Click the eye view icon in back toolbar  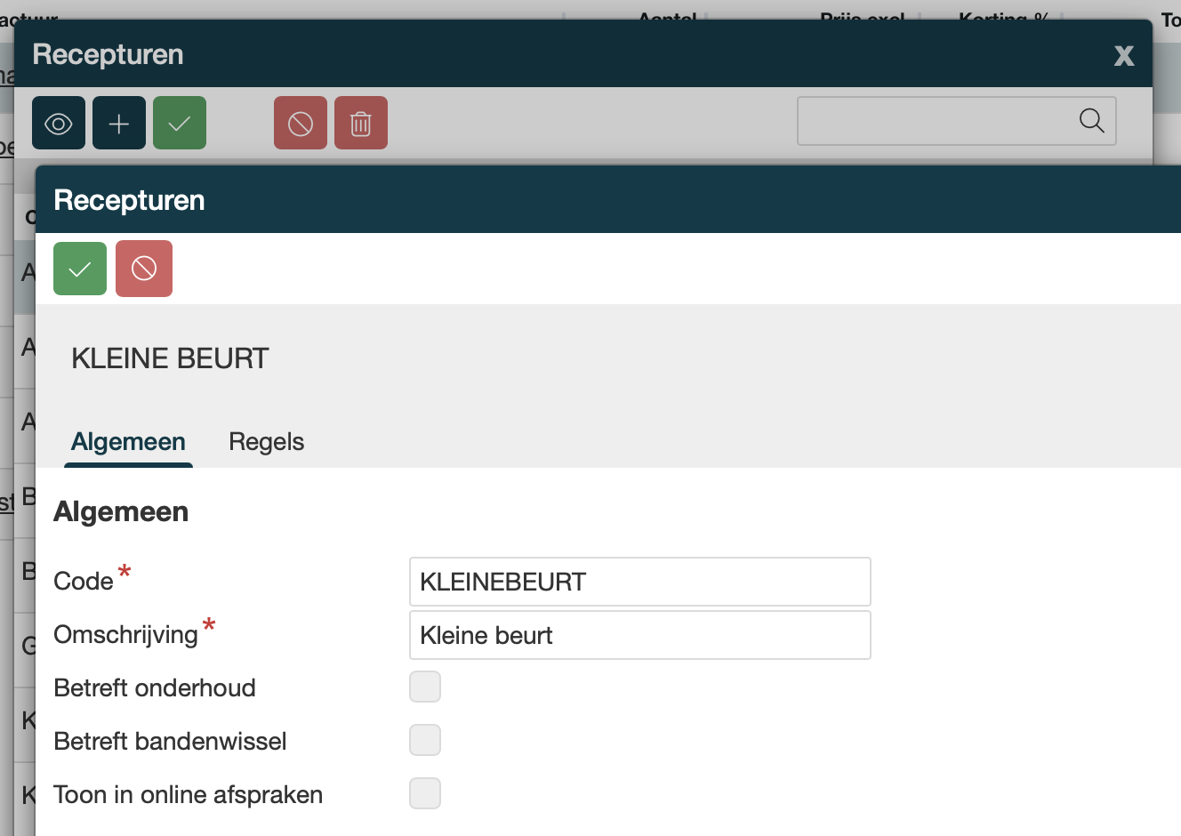click(x=59, y=124)
